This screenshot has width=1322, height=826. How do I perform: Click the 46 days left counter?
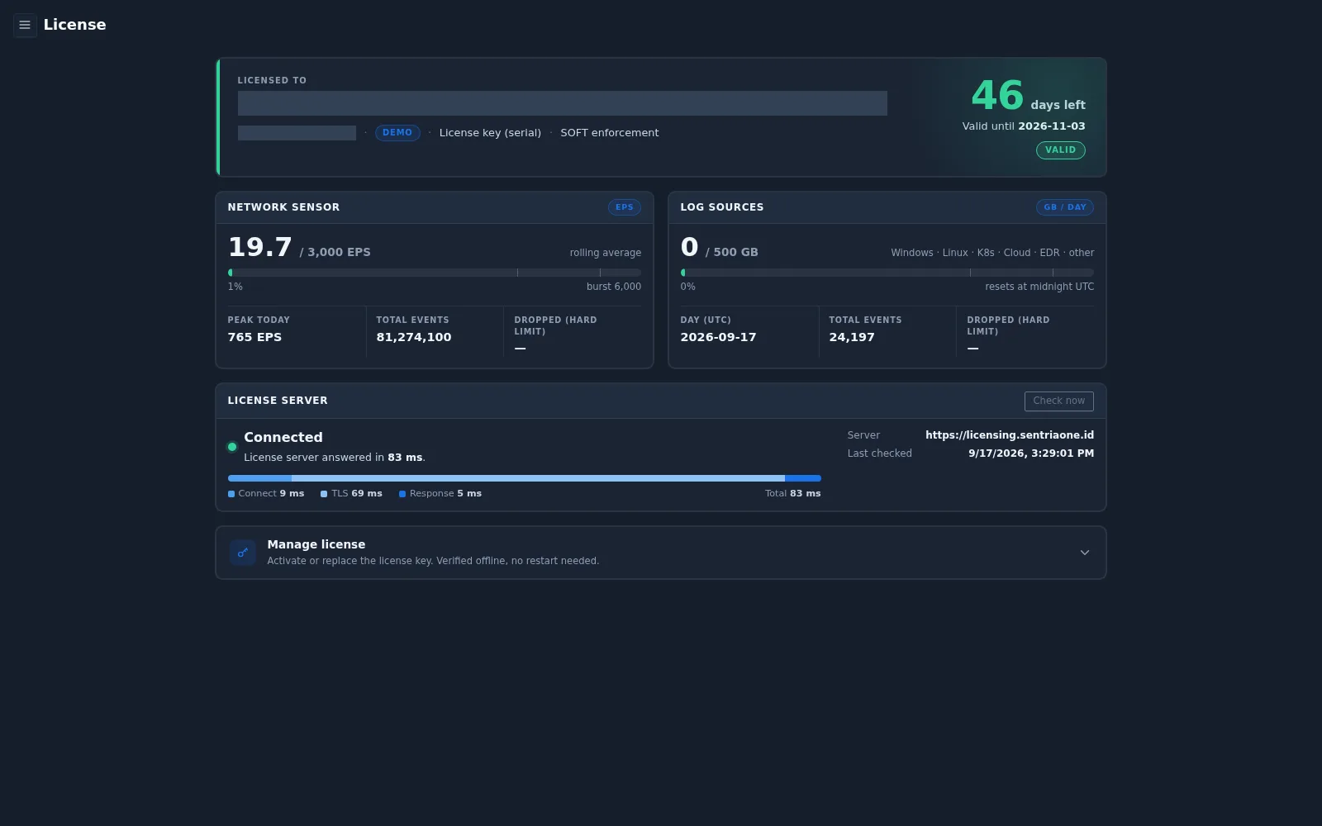[x=1028, y=96]
